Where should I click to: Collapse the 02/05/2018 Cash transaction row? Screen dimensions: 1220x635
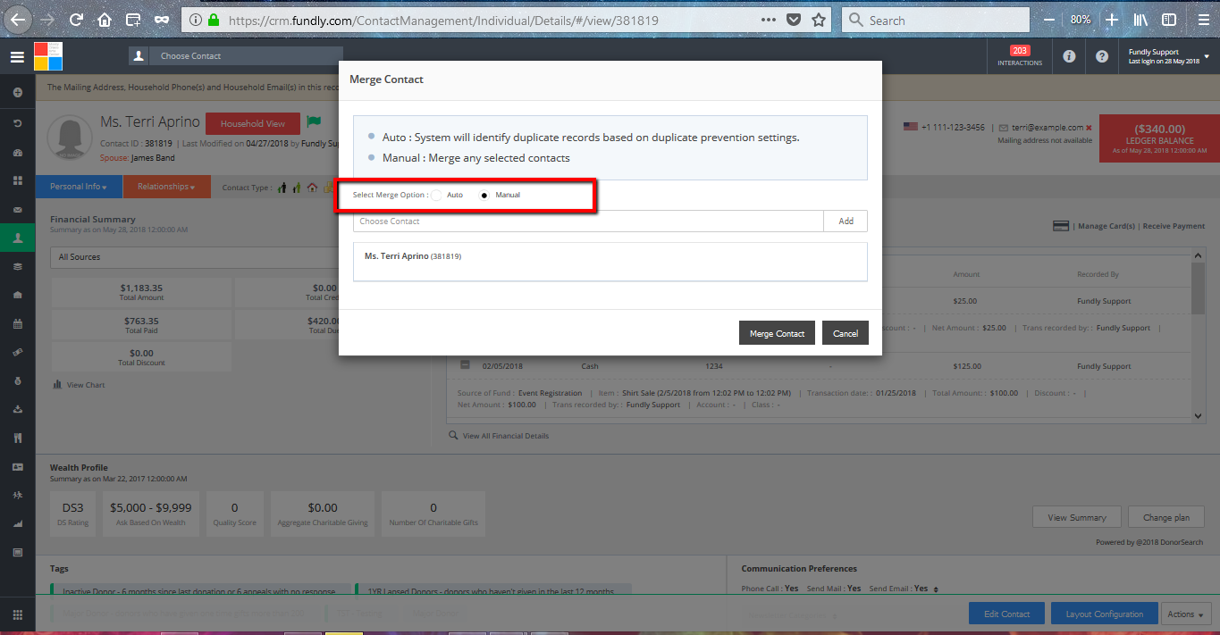(465, 365)
